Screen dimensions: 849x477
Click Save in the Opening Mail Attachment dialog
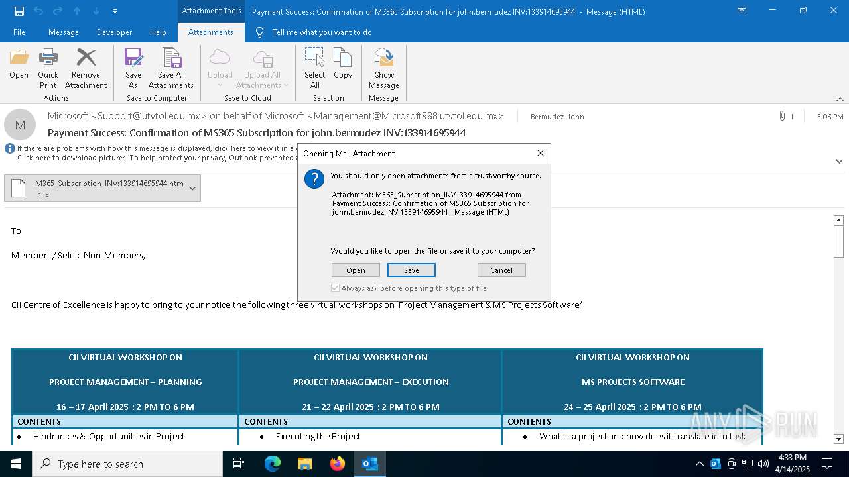click(x=411, y=270)
